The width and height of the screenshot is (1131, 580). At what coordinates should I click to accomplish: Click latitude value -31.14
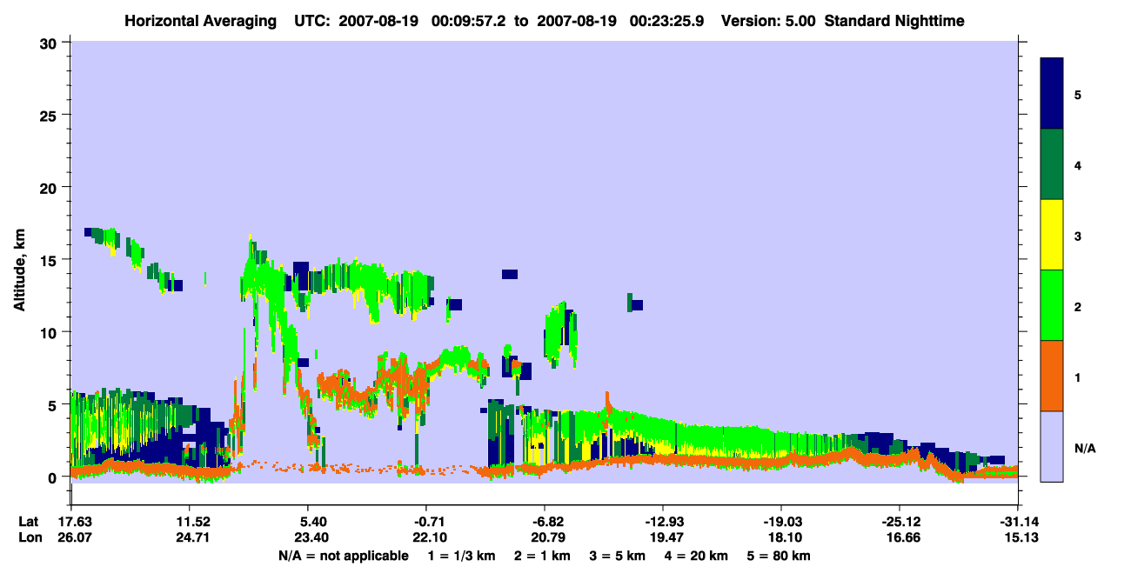pyautogui.click(x=1018, y=522)
